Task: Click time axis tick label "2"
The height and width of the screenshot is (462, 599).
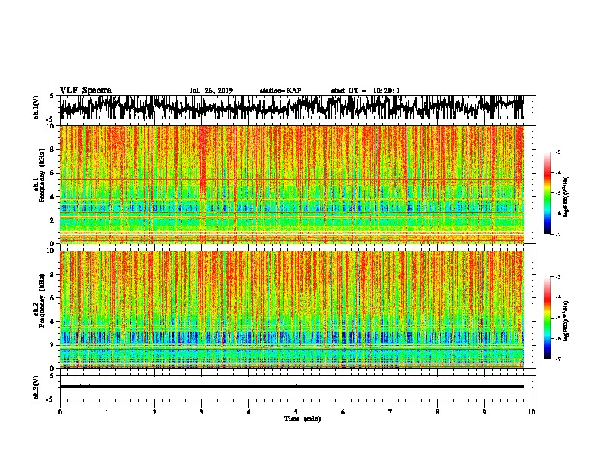Action: pos(154,412)
